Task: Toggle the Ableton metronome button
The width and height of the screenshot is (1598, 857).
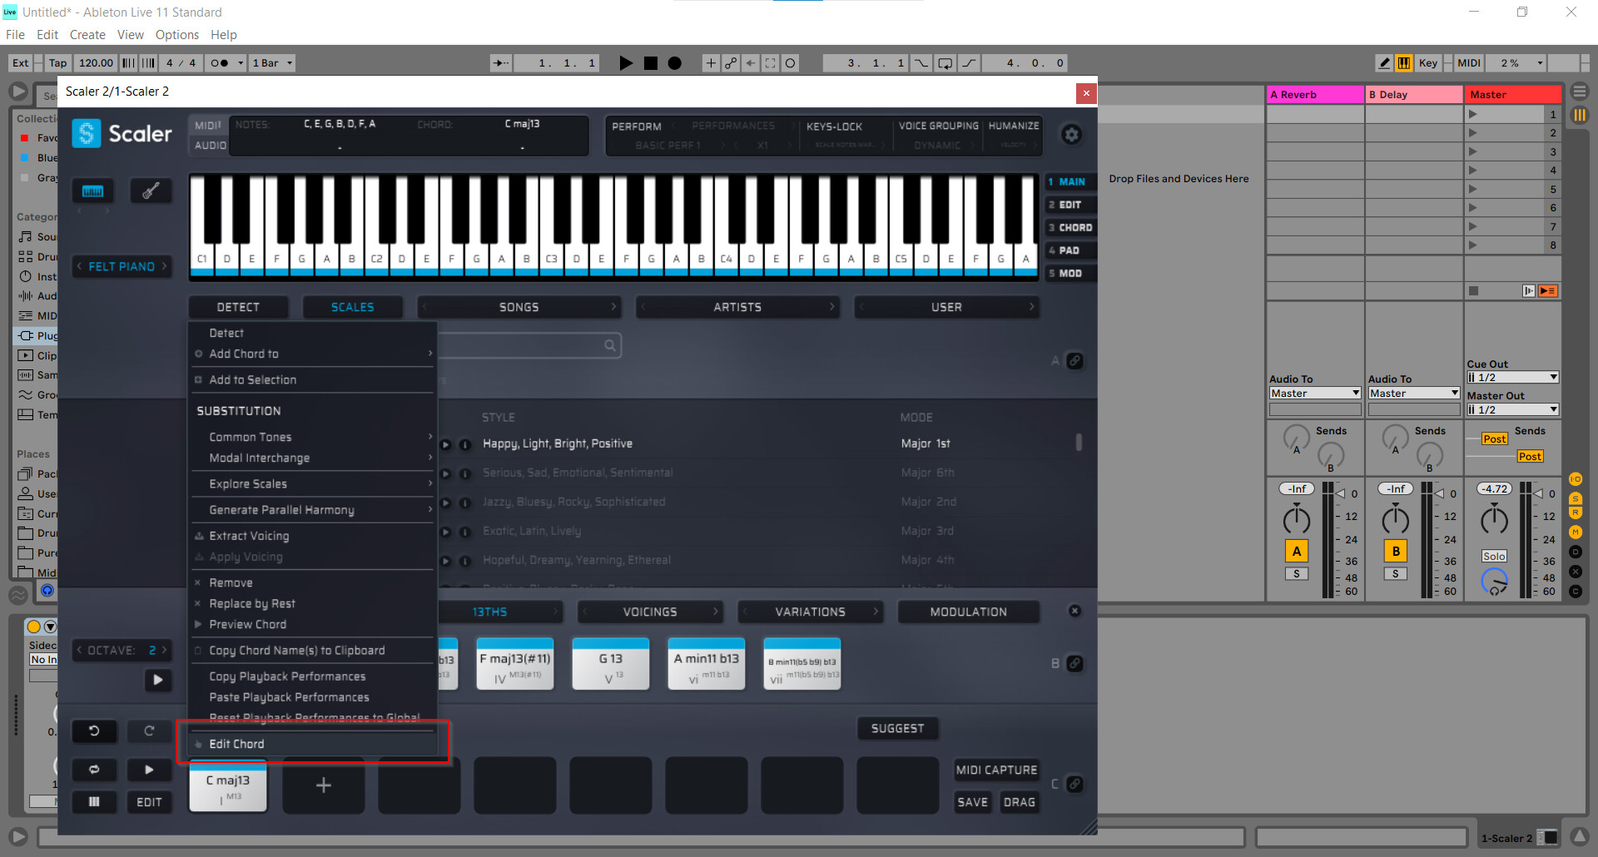Action: coord(220,62)
